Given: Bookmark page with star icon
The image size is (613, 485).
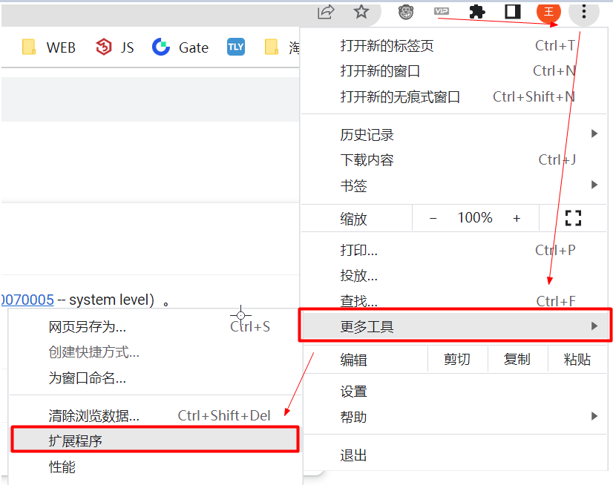Looking at the screenshot, I should [361, 12].
